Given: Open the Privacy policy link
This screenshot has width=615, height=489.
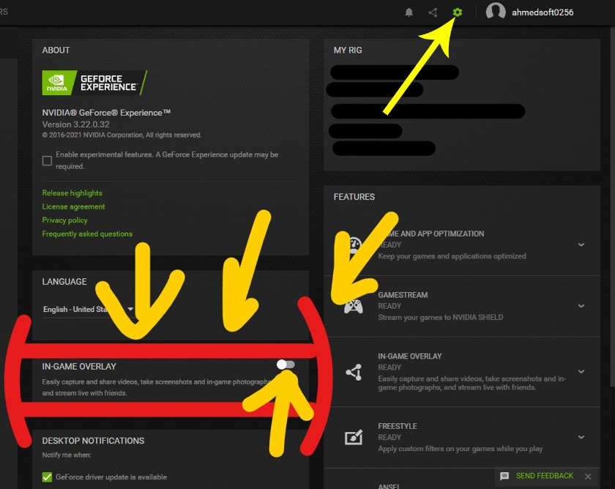Looking at the screenshot, I should coord(64,220).
